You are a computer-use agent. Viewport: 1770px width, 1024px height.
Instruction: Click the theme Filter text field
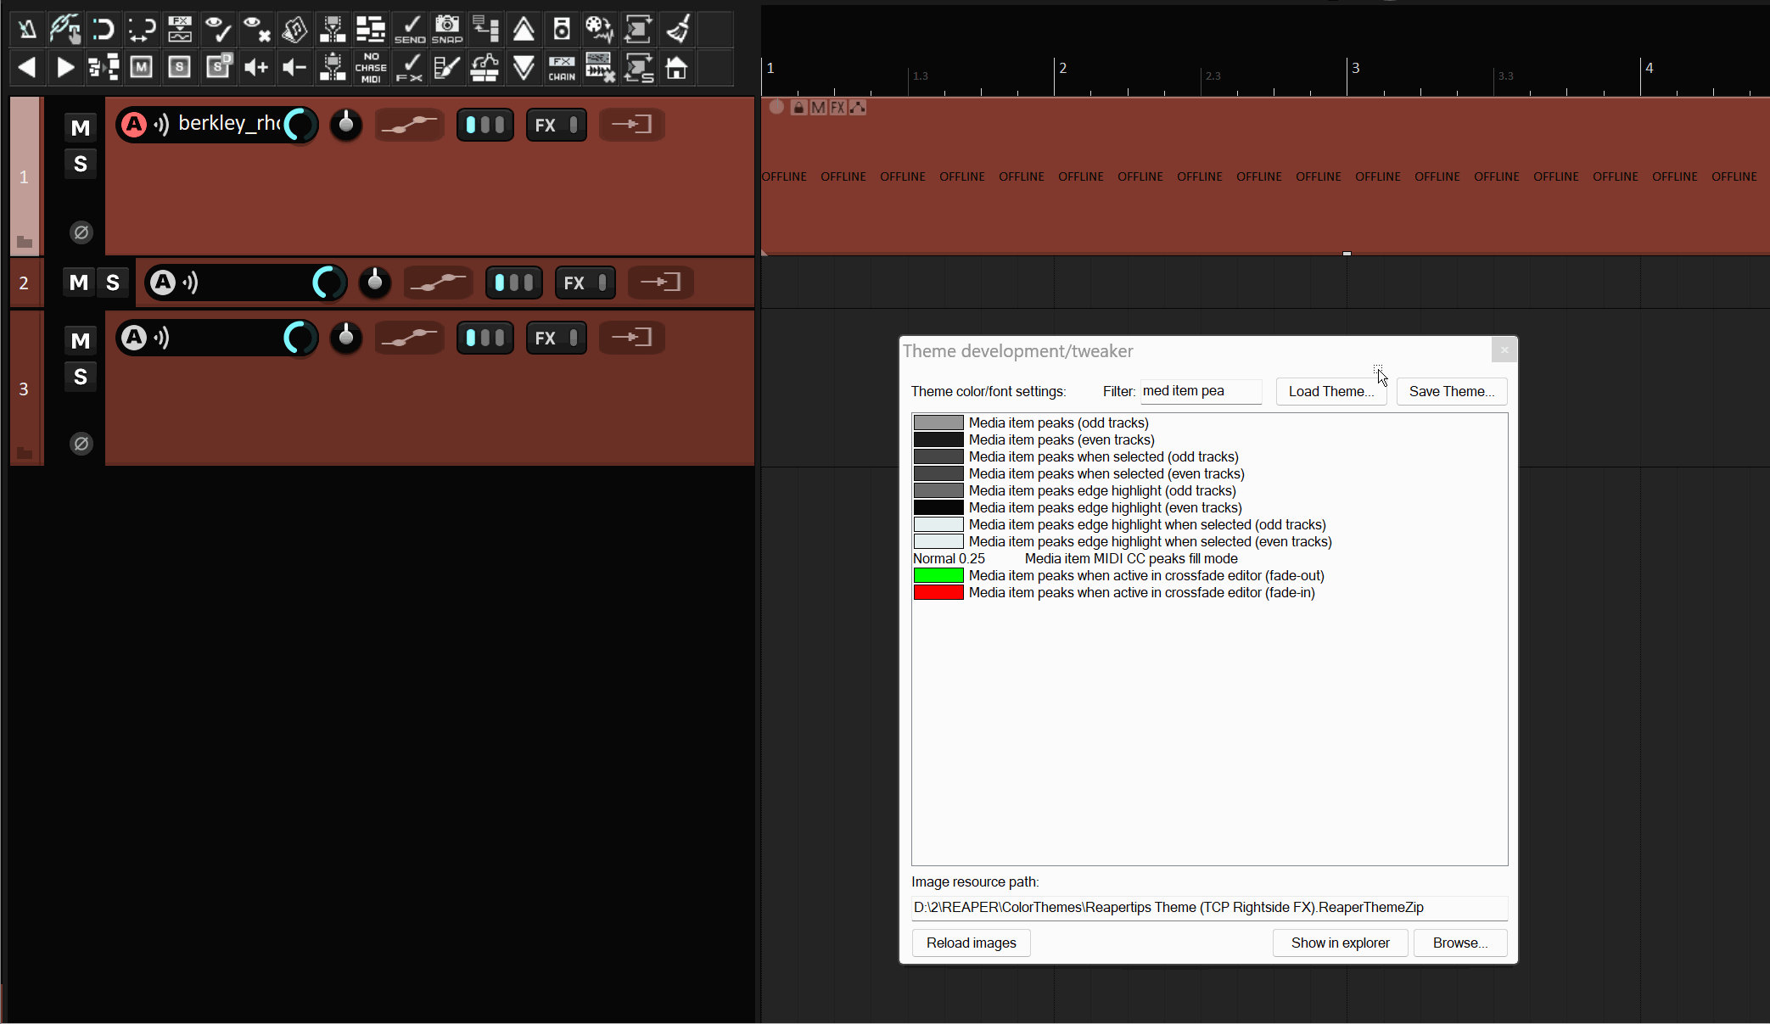1200,391
